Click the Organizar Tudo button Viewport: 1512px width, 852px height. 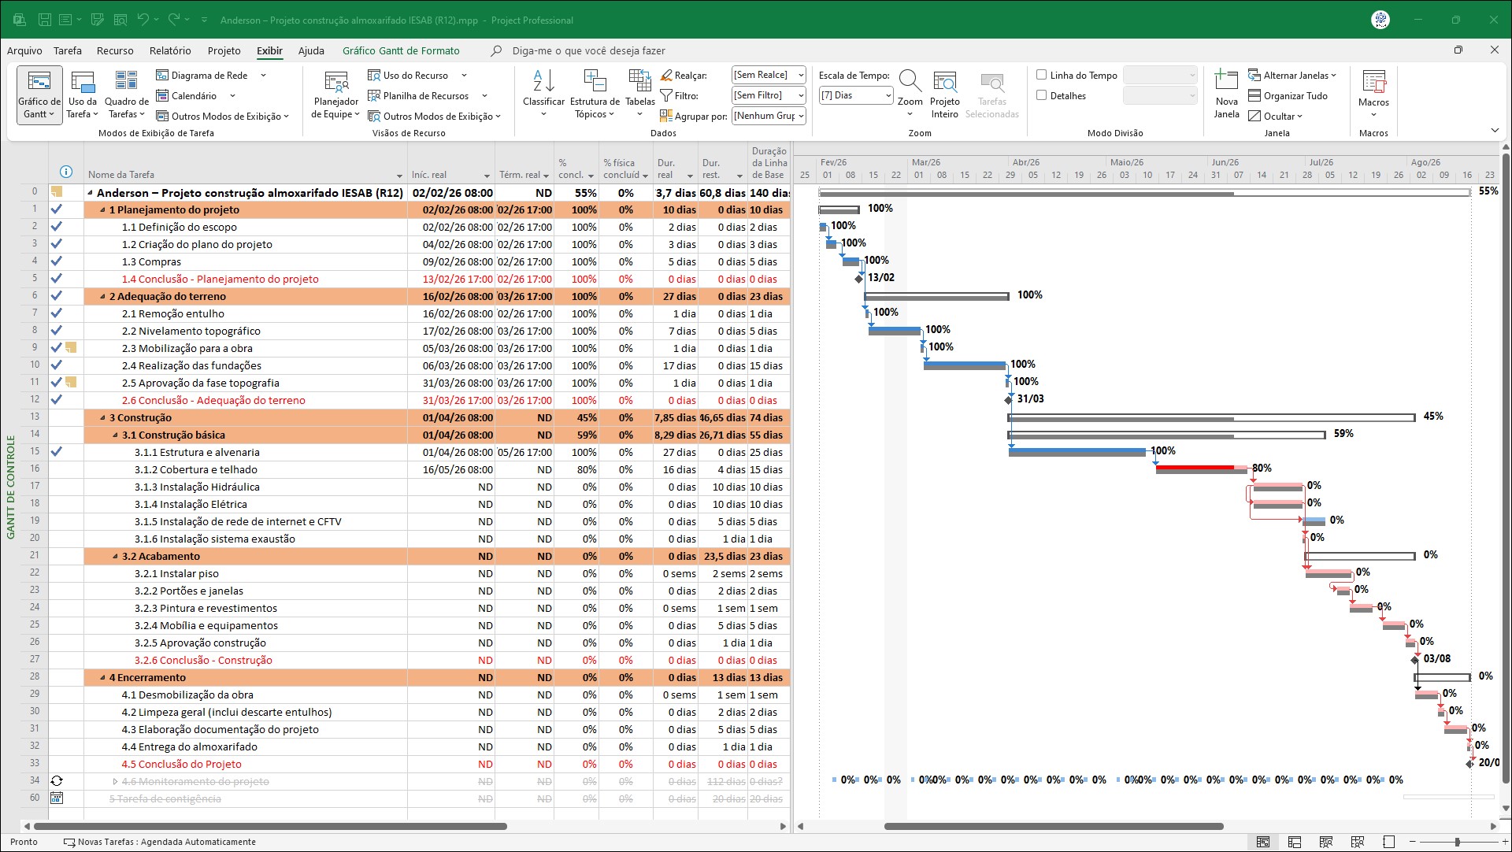[1288, 95]
